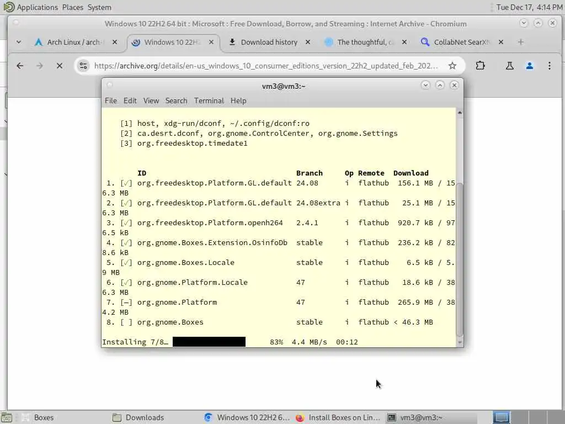Switch to The thoughtful tab

[365, 42]
